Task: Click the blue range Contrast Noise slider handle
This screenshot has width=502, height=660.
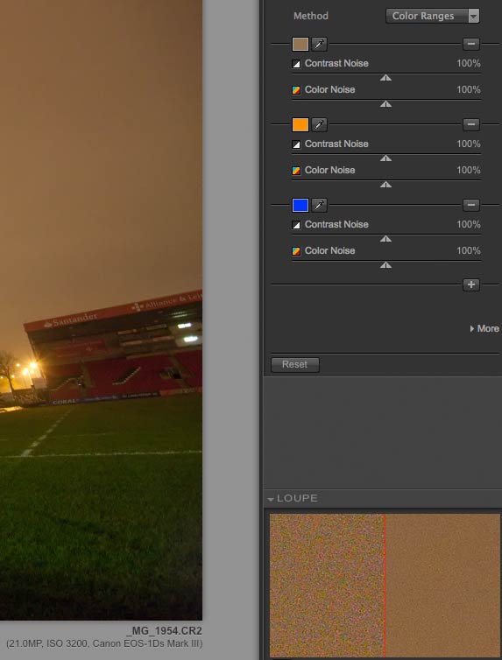Action: pos(385,239)
